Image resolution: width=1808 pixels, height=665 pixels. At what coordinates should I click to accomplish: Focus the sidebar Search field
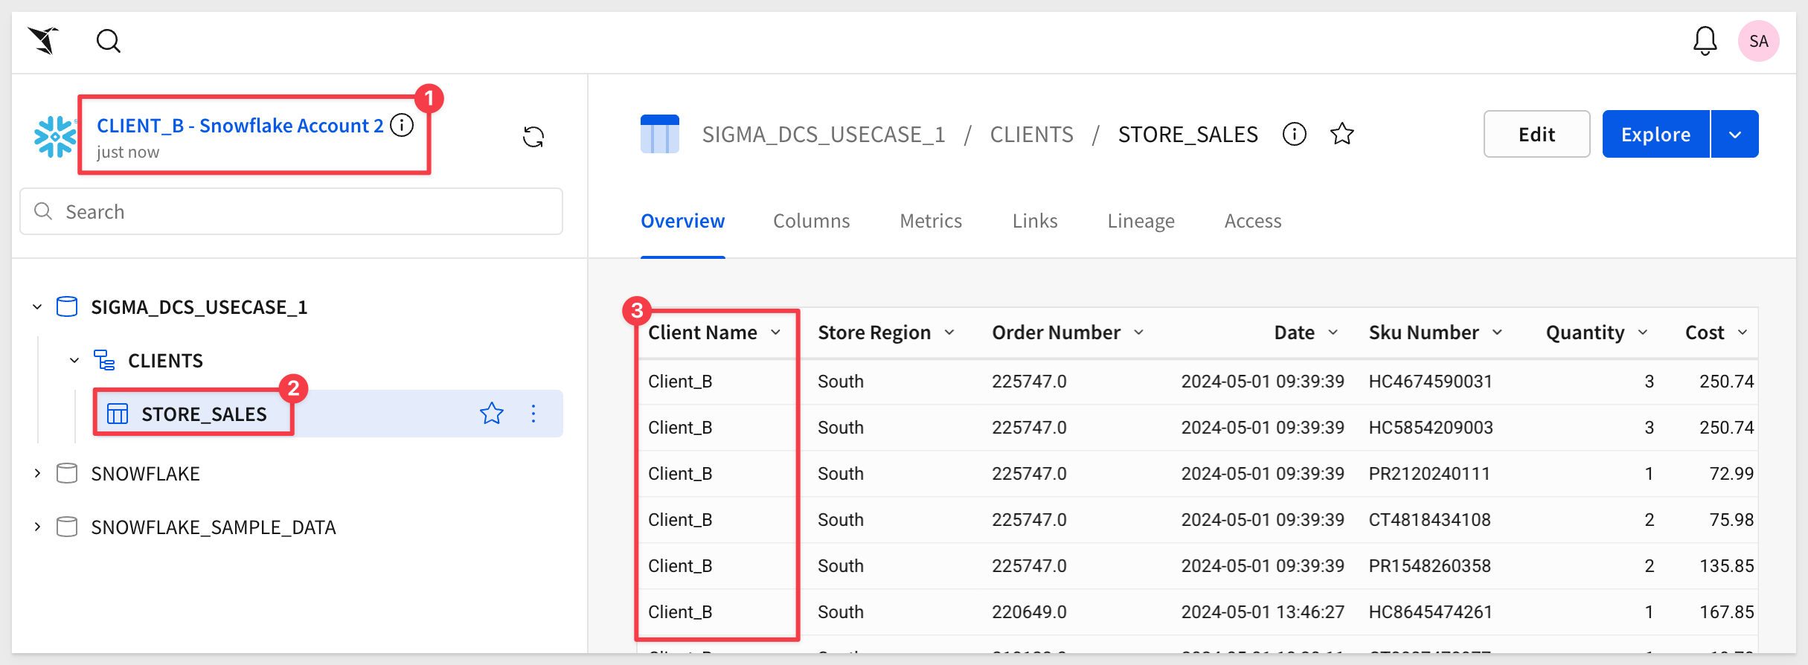291,212
